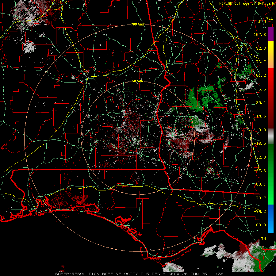Select the 76.7 velocity scale value
276x276 pixels.
click(x=261, y=62)
